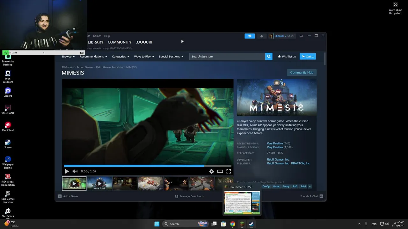Click the Horror tag
The width and height of the screenshot is (408, 229).
(276, 186)
